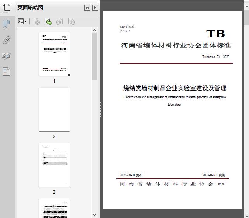Viewport: 249px width, 218px height.
Task: Click the right-arrow expand button in panel header
Action: click(95, 8)
